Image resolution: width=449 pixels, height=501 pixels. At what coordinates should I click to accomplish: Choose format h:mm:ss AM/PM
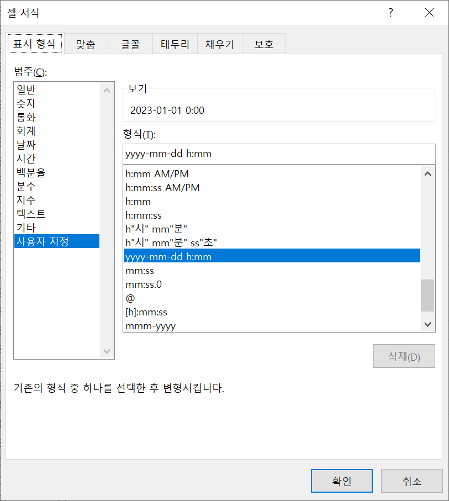(272, 188)
